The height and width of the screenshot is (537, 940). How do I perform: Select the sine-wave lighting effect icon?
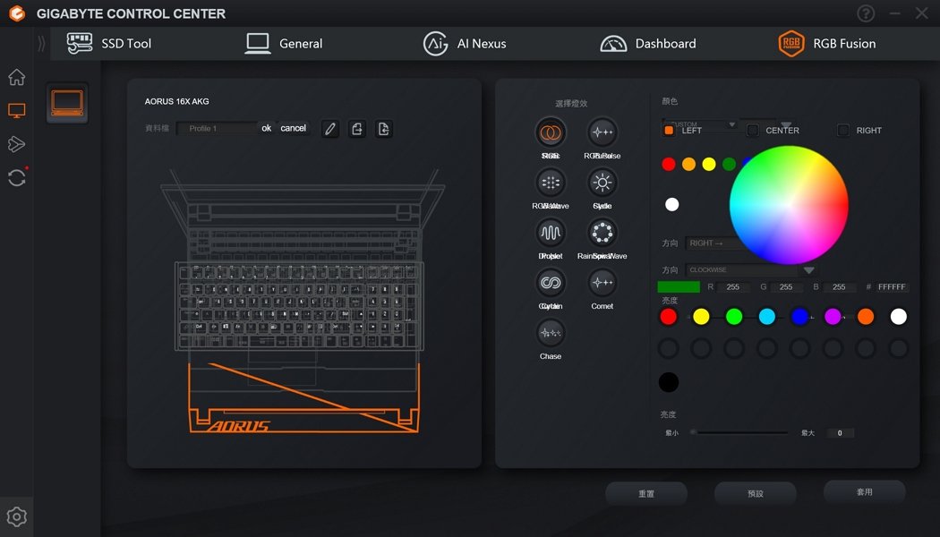click(x=551, y=233)
